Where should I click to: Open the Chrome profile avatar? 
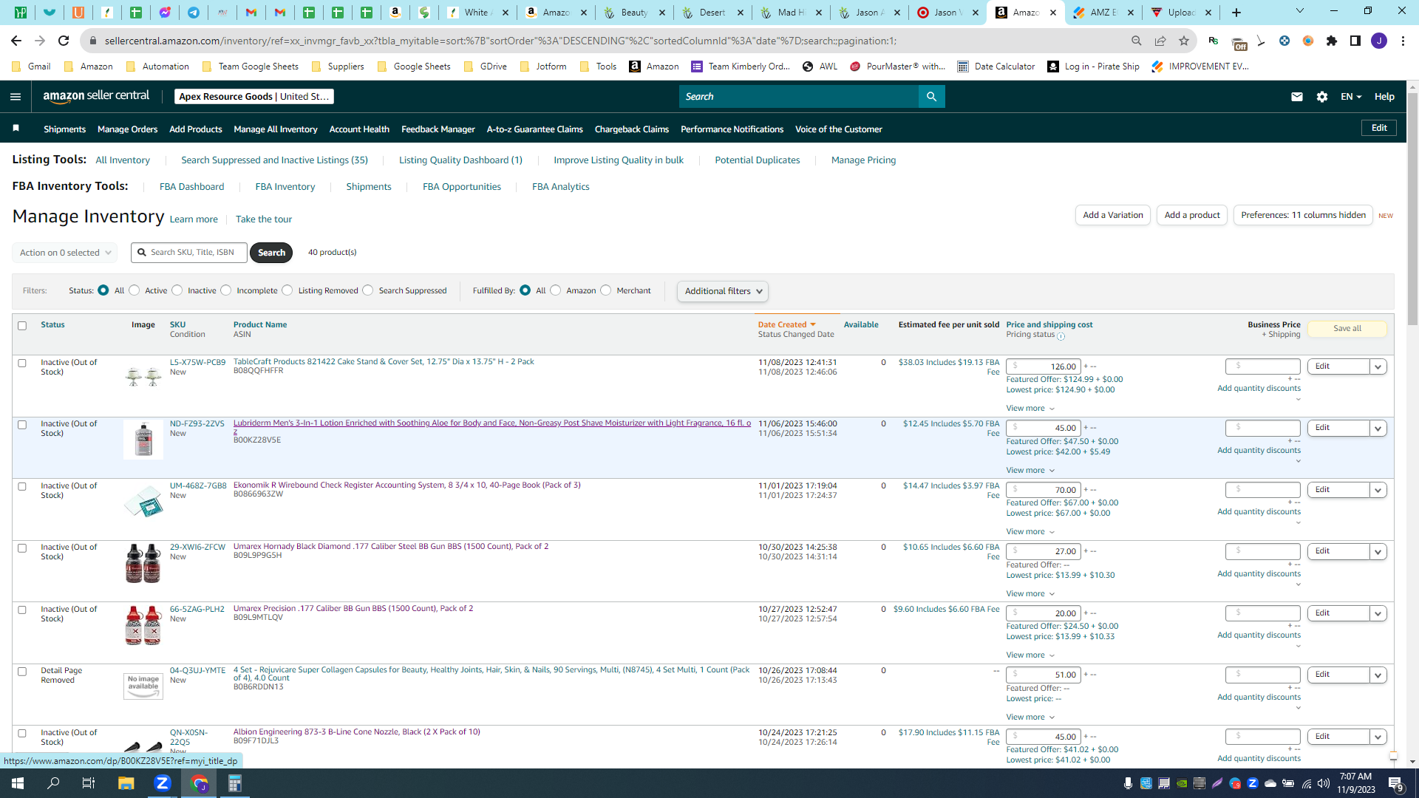[1379, 41]
